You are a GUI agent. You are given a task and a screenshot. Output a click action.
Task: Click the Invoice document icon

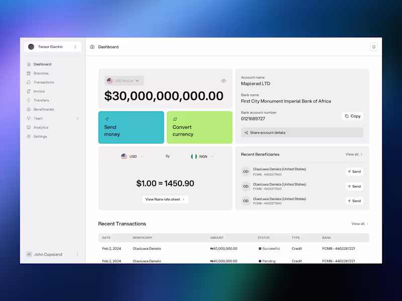coord(29,91)
